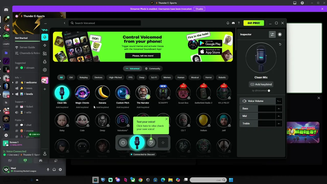
Task: Open the Soundboard lightning icon in Voicemod sidebar
Action: point(45,45)
